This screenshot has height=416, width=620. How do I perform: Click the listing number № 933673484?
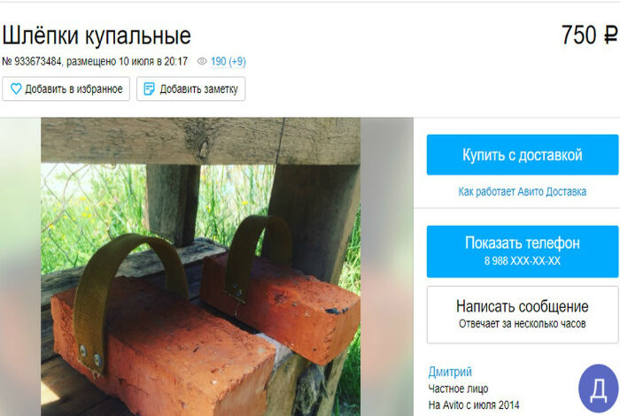32,62
